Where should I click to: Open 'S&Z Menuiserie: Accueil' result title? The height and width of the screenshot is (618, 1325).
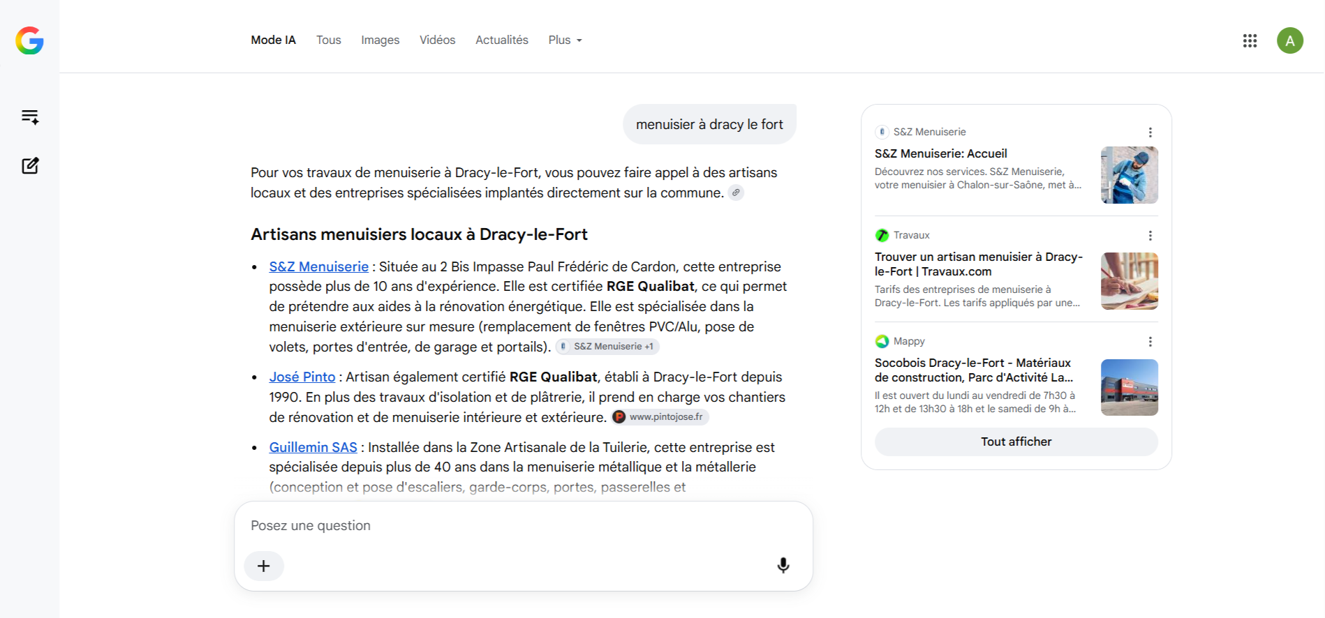coord(940,153)
